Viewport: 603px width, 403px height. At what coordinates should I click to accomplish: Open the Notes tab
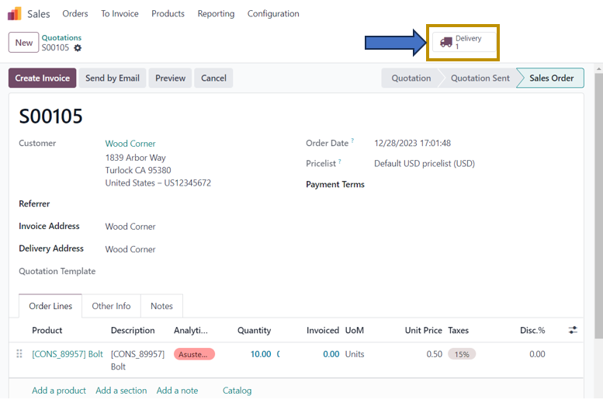pyautogui.click(x=161, y=306)
